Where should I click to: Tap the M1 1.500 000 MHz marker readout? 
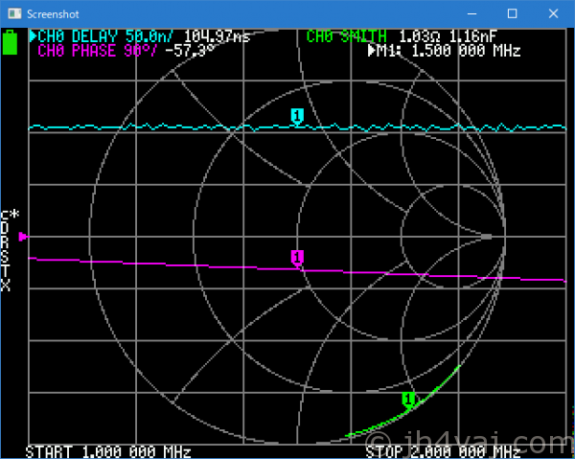point(445,50)
